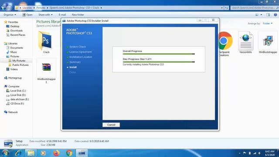Click the Disc Progress bar
The height and width of the screenshot is (157, 279).
pos(159,62)
